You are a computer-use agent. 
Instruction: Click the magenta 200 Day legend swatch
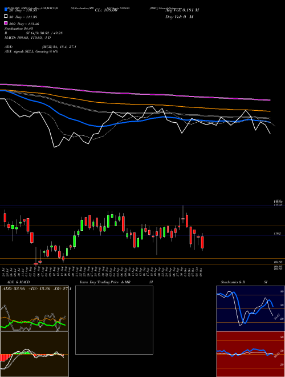(x=6, y=23)
